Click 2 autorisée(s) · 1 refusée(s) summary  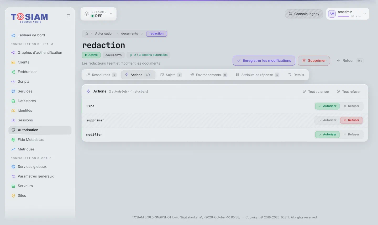click(x=128, y=92)
